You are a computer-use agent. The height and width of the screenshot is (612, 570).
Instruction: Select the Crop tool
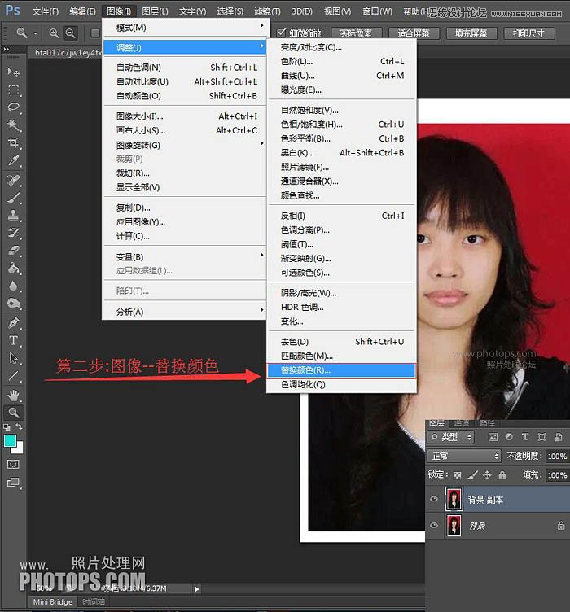coord(13,142)
